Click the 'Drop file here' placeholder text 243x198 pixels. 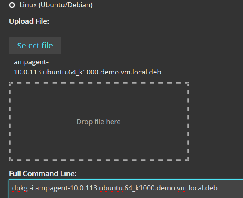99,122
